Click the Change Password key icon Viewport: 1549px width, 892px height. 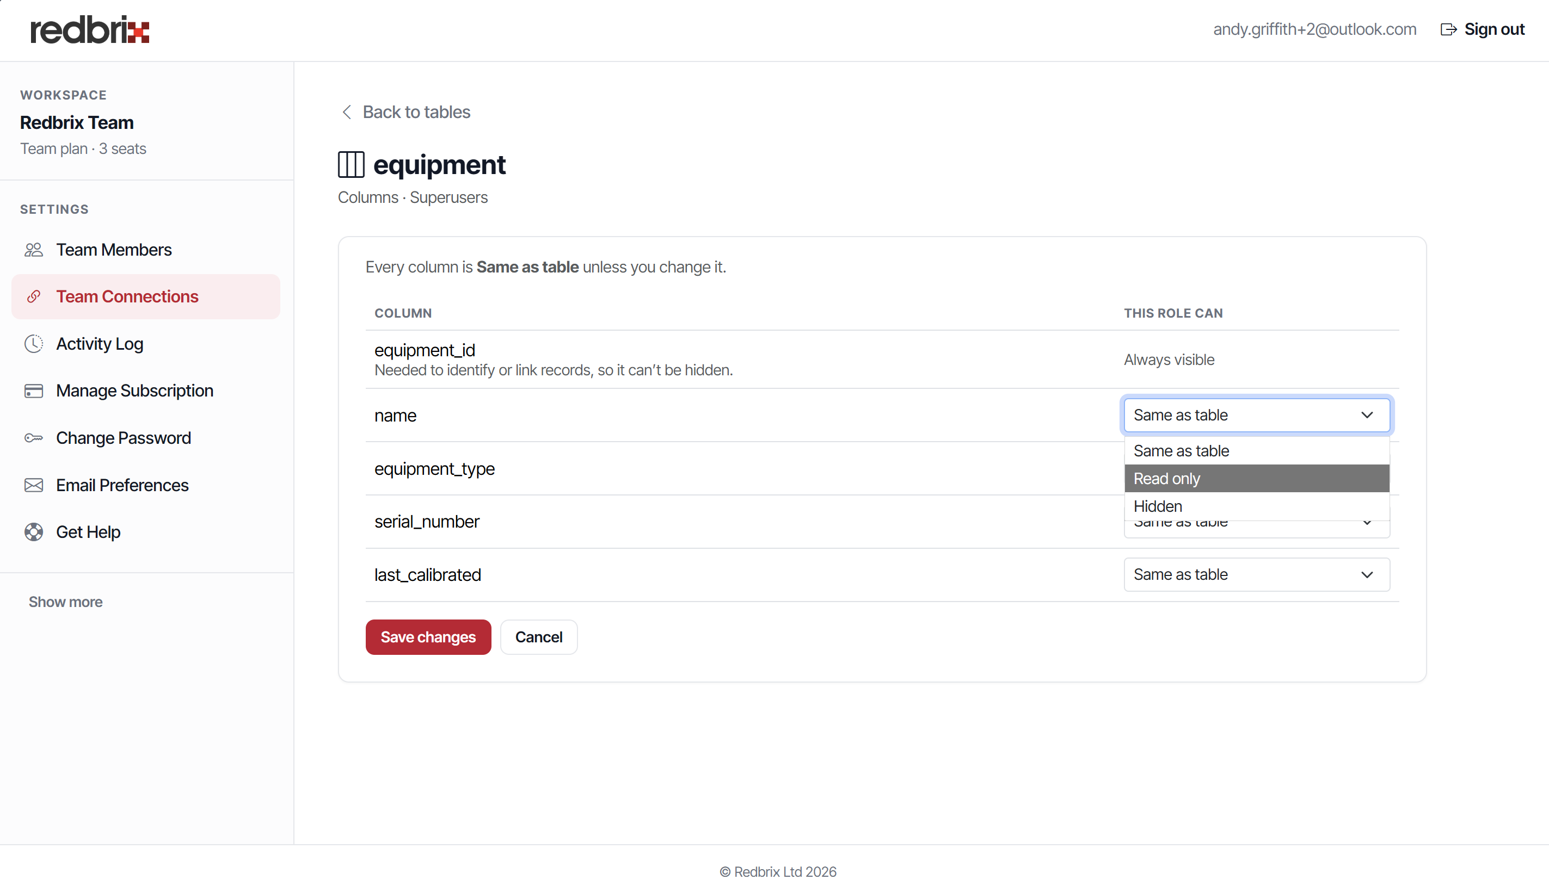coord(34,438)
